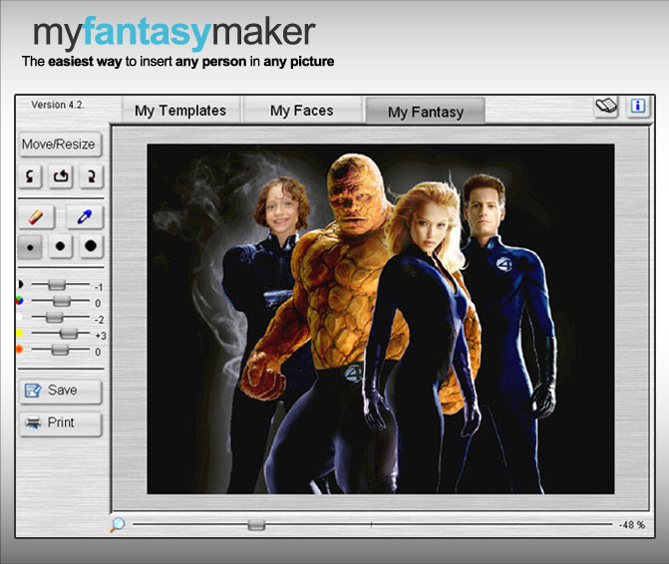Click the Save button
This screenshot has height=564, width=669.
point(61,391)
